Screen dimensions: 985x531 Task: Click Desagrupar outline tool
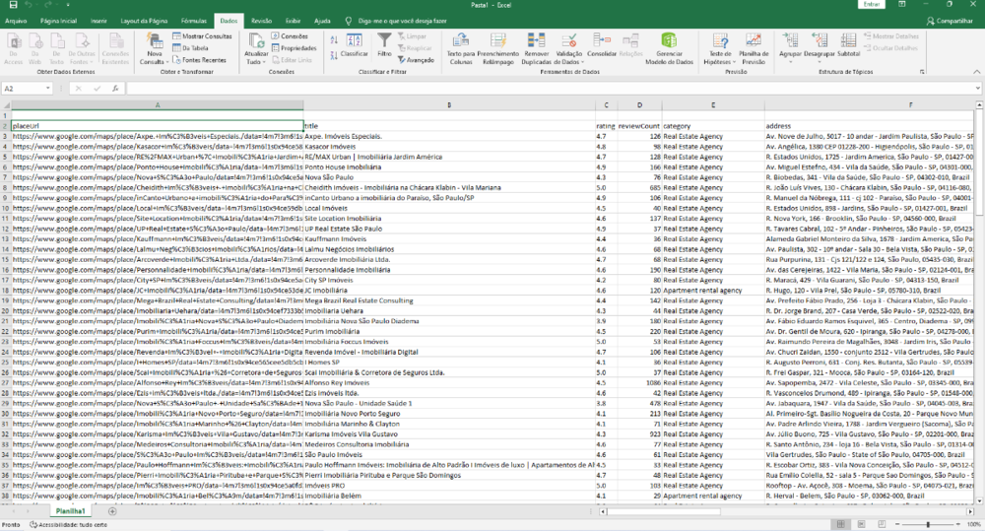coord(820,46)
